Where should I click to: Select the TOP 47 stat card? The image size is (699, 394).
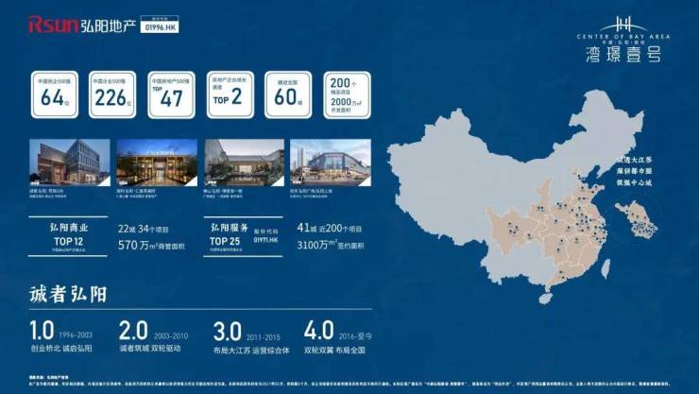click(171, 94)
